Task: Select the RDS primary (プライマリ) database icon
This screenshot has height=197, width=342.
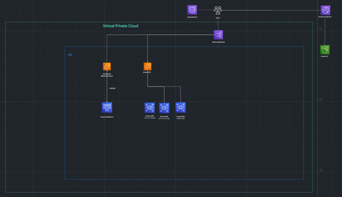Action: click(x=180, y=108)
